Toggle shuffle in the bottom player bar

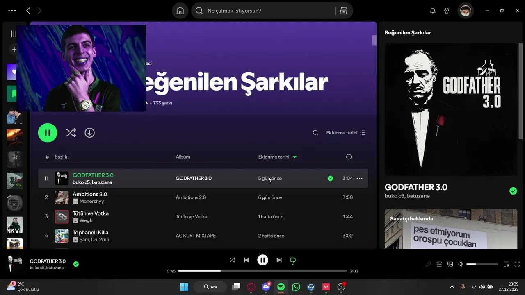pos(232,260)
